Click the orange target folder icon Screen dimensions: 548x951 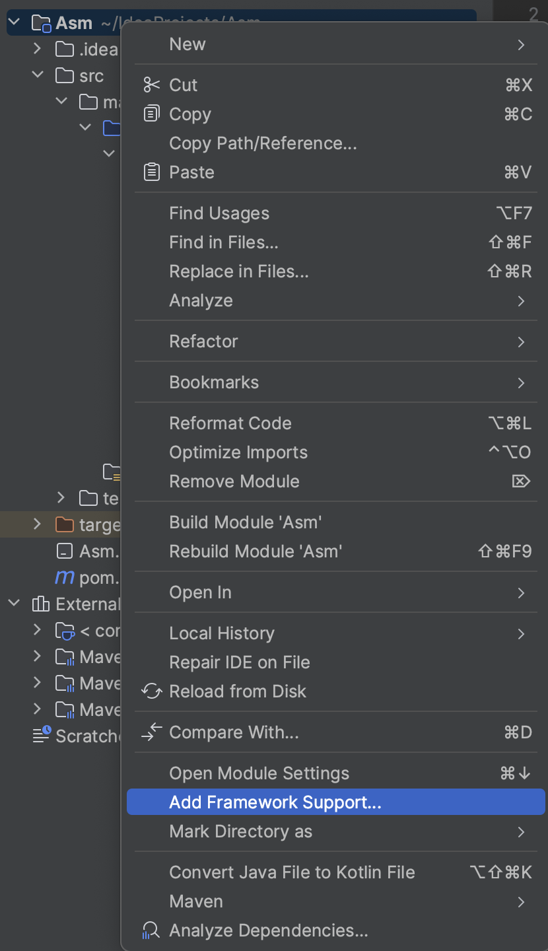65,525
